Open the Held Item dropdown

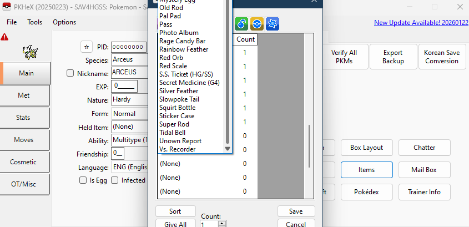pyautogui.click(x=130, y=127)
